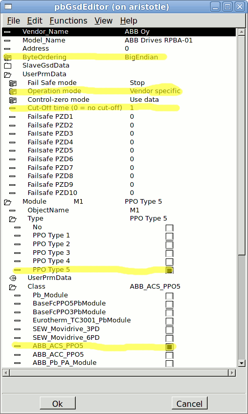Click the vertical scrollbar down arrow
This screenshot has height=414, width=248.
(x=241, y=363)
